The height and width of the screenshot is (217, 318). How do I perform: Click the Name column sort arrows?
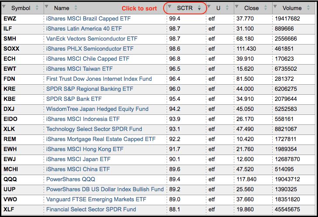click(76, 8)
